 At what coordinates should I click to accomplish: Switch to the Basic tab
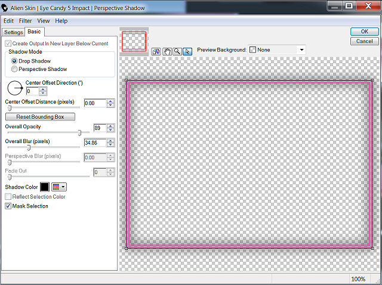coord(34,32)
